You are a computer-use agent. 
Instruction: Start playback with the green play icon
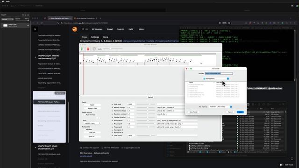click(x=82, y=49)
